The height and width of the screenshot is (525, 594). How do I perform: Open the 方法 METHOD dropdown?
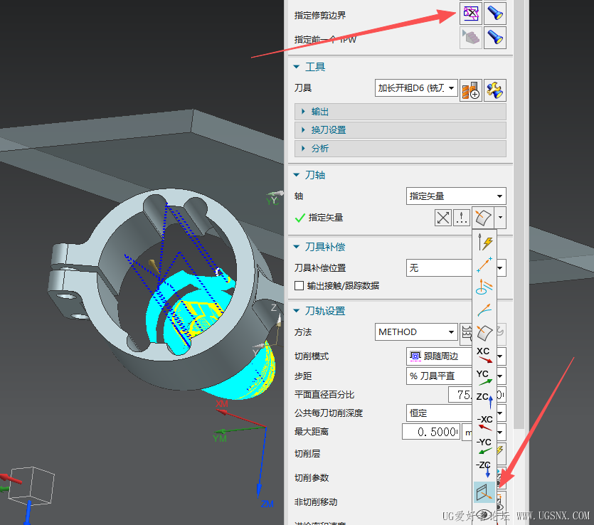[x=450, y=332]
